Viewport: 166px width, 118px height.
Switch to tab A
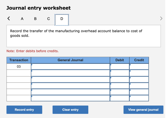click(22, 19)
